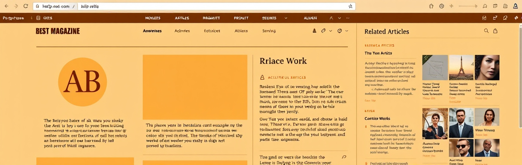The image size is (522, 165).
Task: Click the 'Po gpenne' label in the dark bar
Action: point(13,18)
